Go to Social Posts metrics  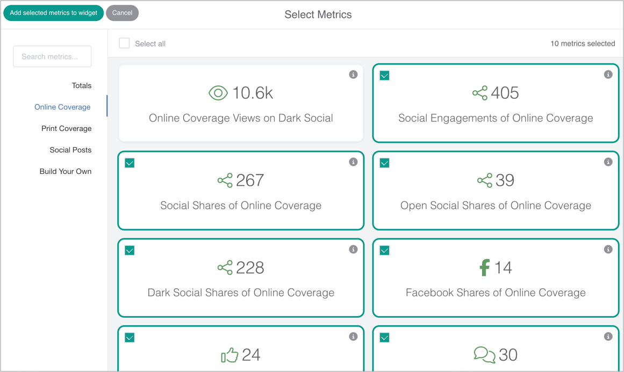tap(70, 150)
